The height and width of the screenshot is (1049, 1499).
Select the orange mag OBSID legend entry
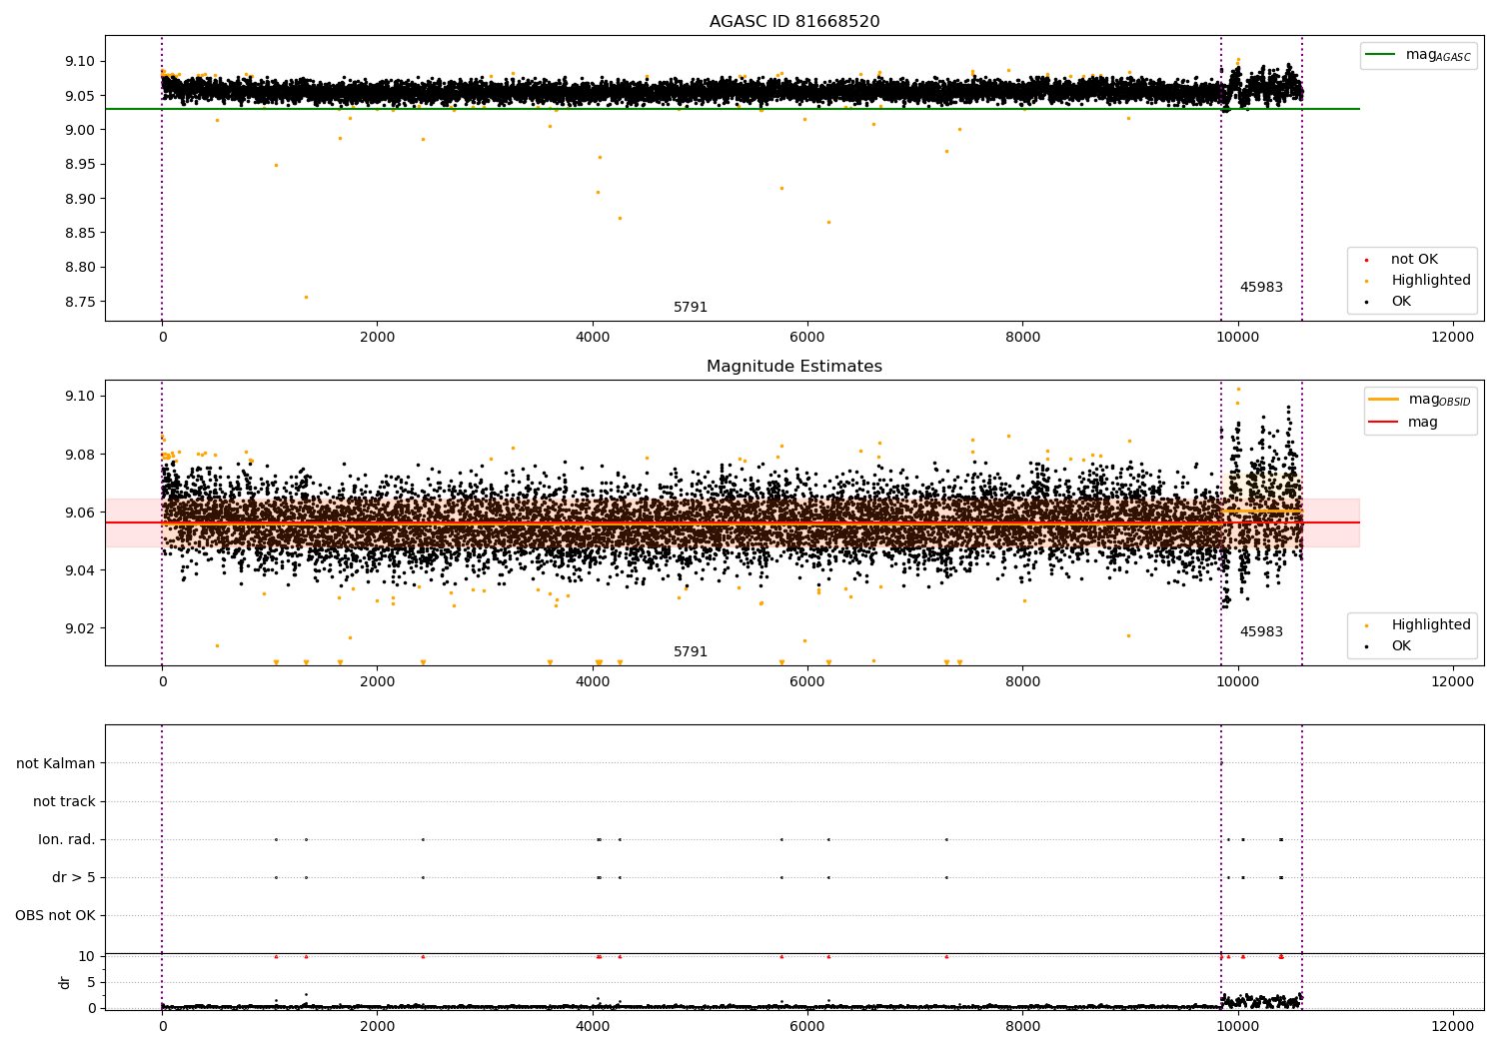tap(1420, 400)
